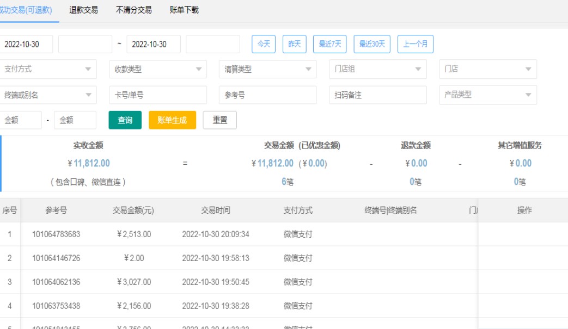
Task: Choose the 最近7天 date range
Action: pyautogui.click(x=330, y=44)
